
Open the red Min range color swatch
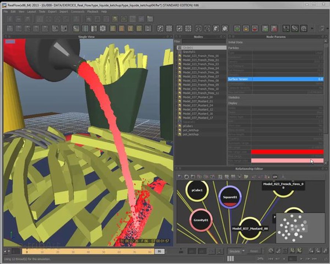click(287, 152)
